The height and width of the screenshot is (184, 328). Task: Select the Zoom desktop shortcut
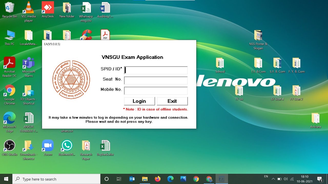point(48,148)
